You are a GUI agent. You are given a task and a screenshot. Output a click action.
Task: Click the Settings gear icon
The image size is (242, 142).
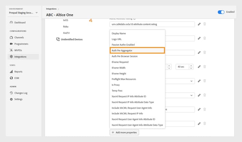tap(11, 99)
